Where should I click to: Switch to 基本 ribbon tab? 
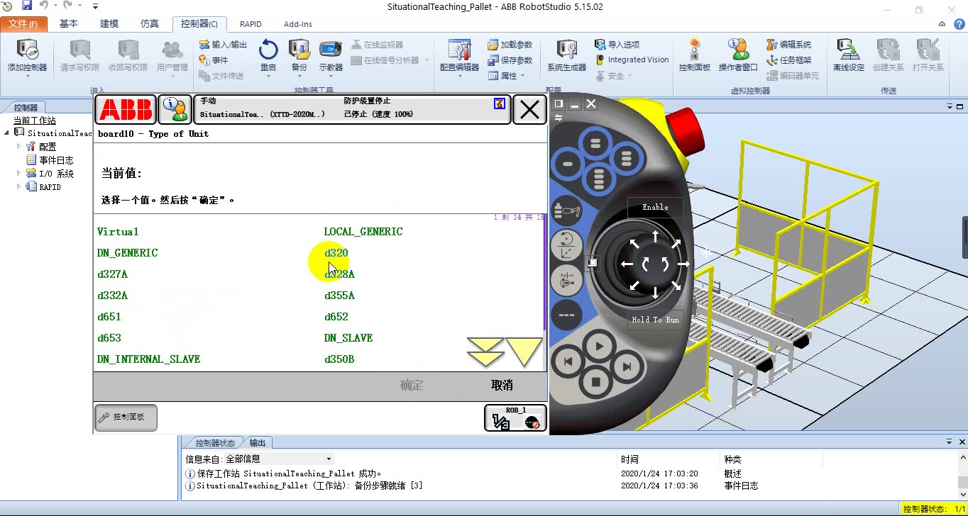tap(69, 23)
